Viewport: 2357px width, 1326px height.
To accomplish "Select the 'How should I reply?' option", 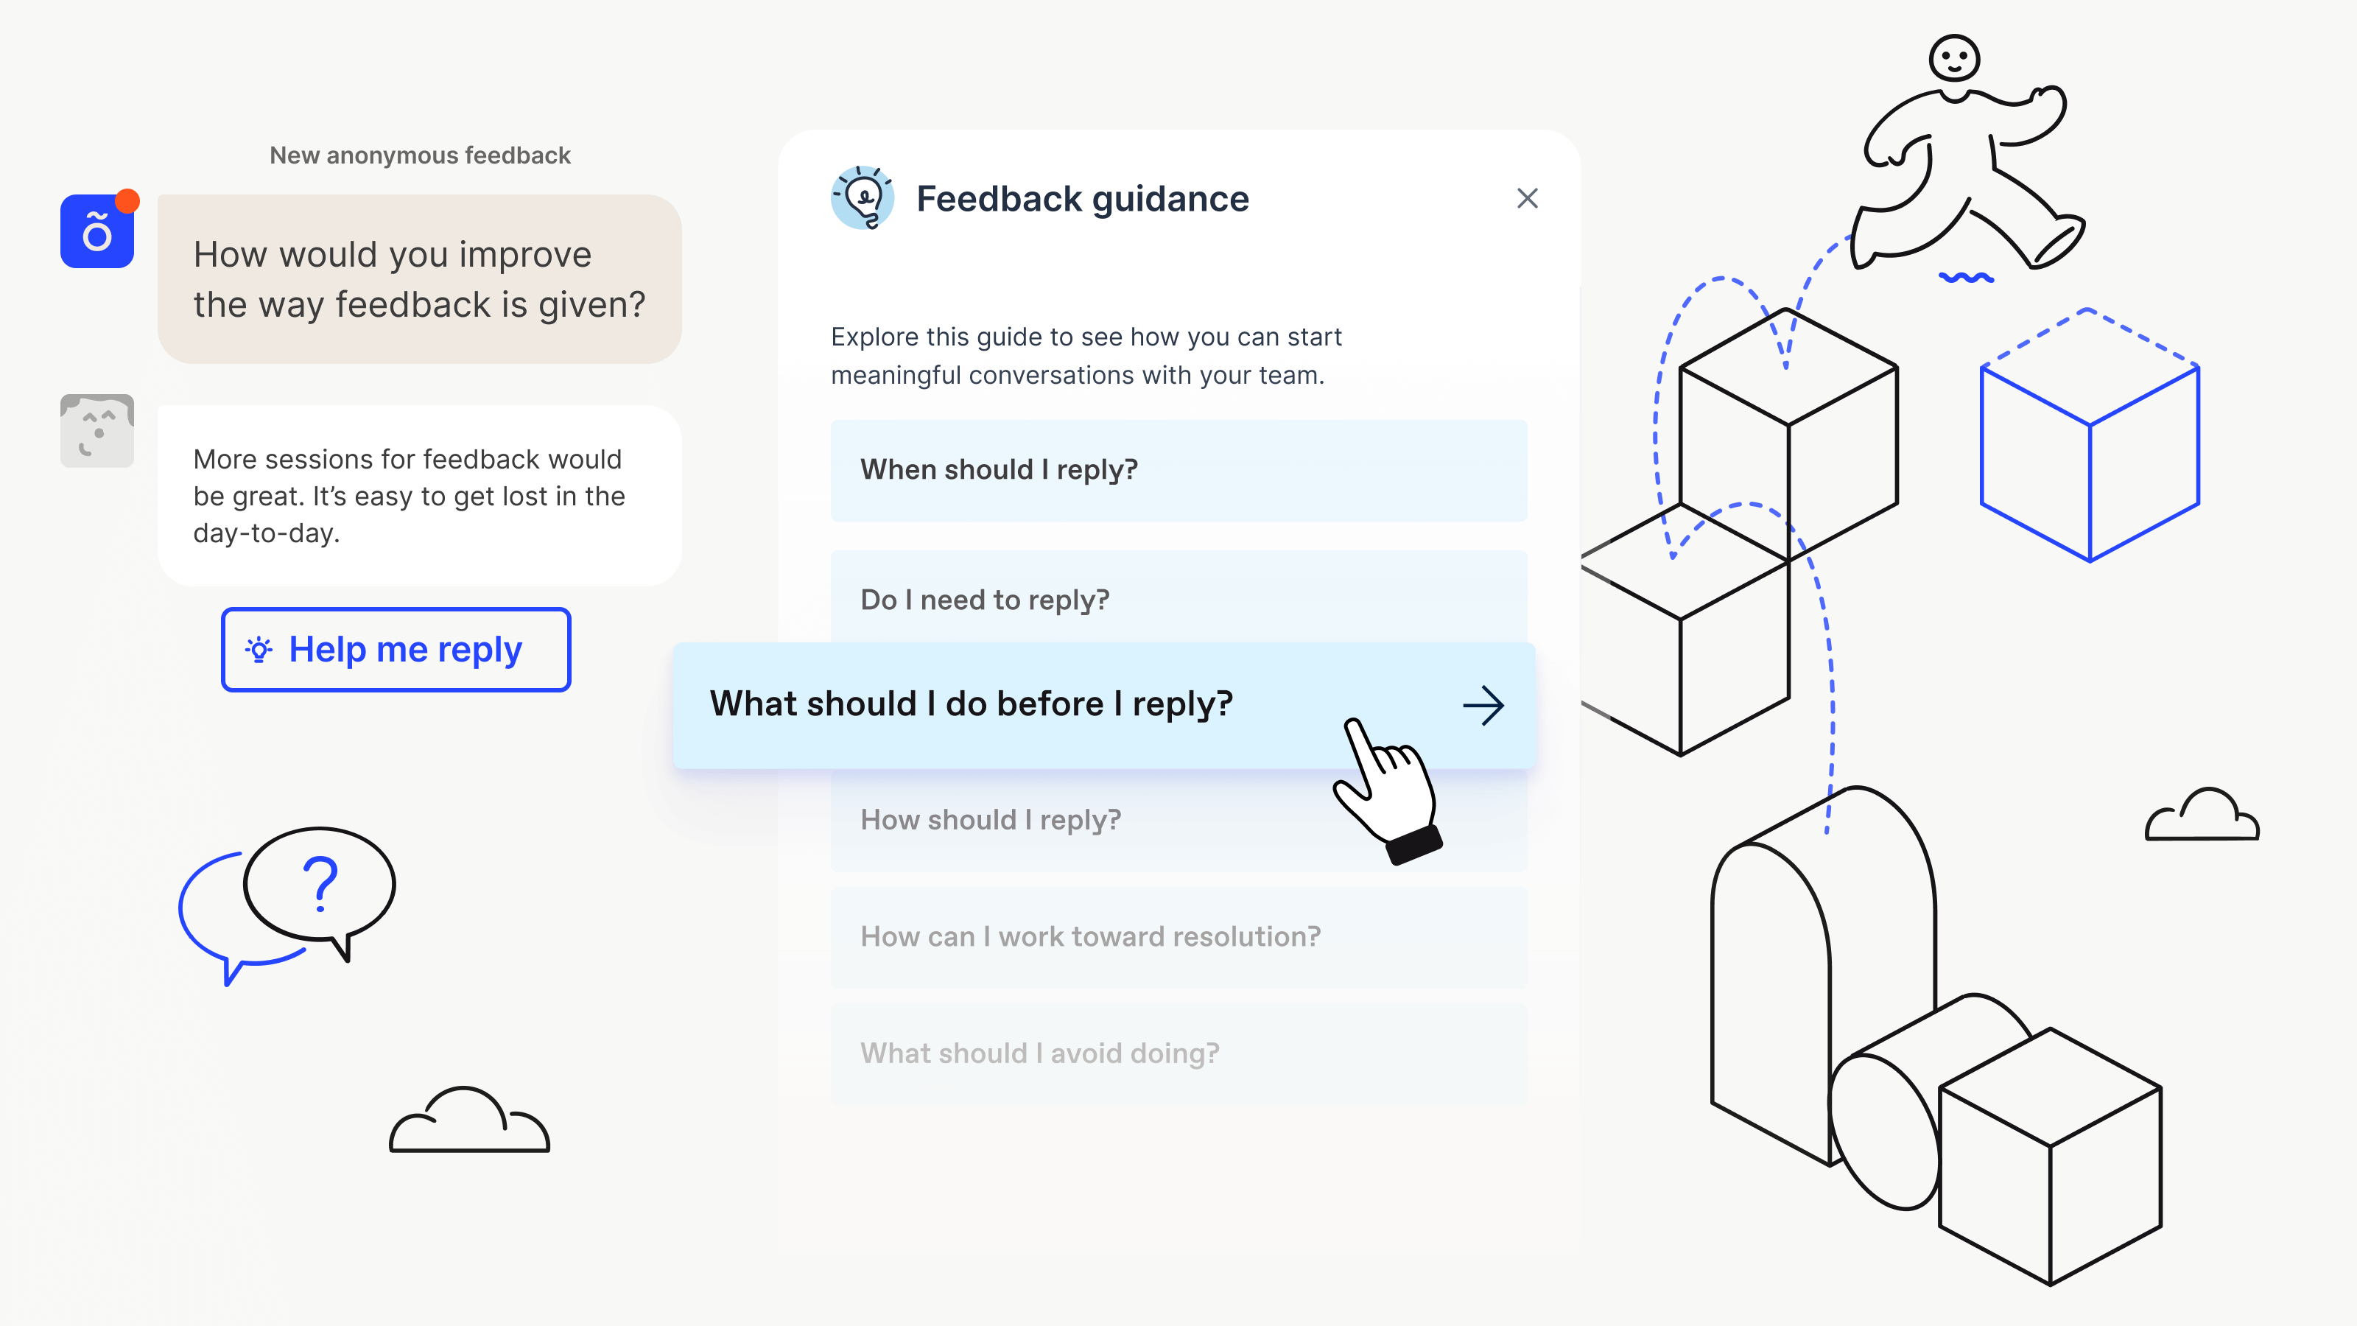I will pos(991,818).
